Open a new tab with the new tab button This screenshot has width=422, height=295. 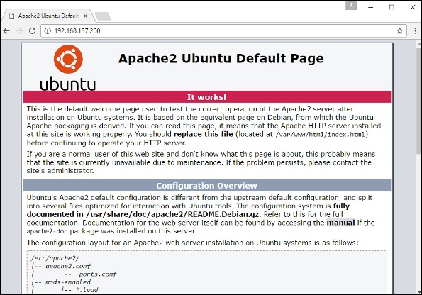pos(103,16)
